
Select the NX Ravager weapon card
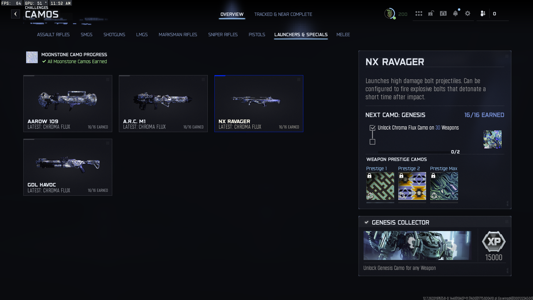tap(259, 103)
